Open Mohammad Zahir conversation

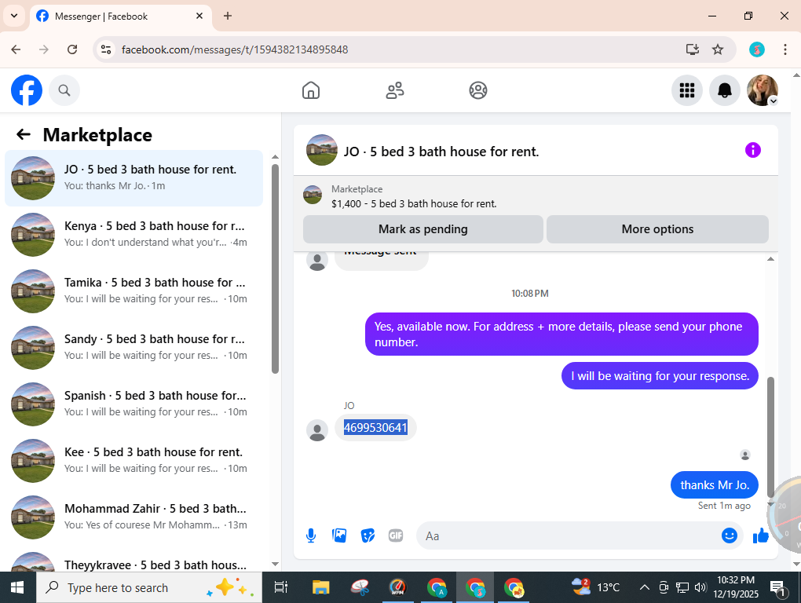pyautogui.click(x=133, y=517)
